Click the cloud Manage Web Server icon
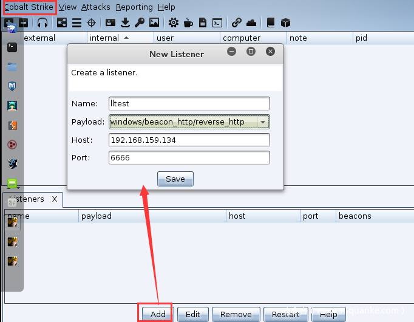Screen dimensions: 414x322 (251, 23)
